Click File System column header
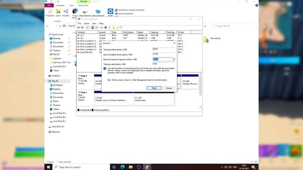 tap(129, 32)
